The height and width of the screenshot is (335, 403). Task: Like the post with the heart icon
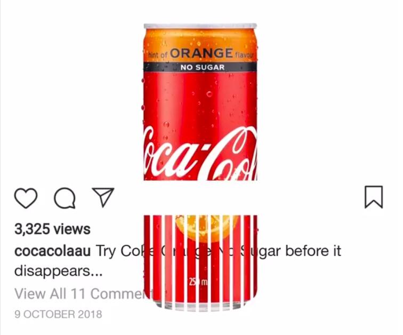coord(26,198)
